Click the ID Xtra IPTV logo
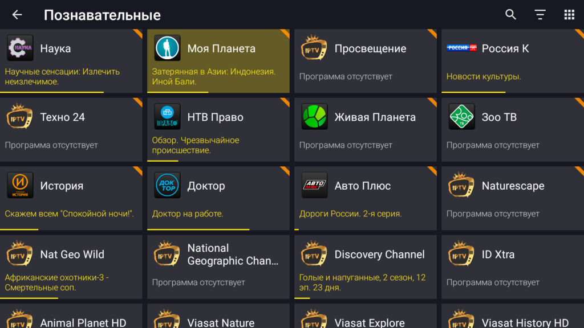 pyautogui.click(x=461, y=253)
